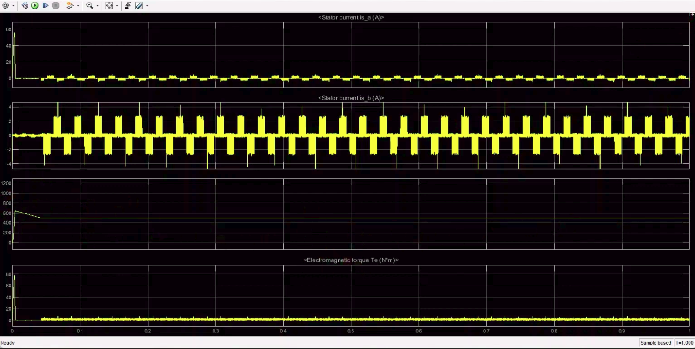The width and height of the screenshot is (695, 349).
Task: Click the 'Sample based' status field
Action: [655, 343]
